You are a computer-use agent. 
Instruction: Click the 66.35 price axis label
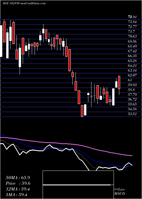click(133, 56)
